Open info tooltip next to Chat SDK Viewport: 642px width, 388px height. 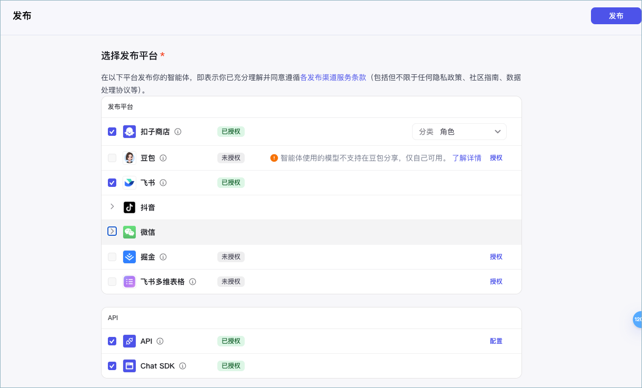(183, 366)
